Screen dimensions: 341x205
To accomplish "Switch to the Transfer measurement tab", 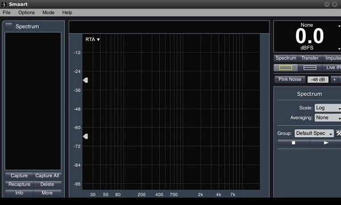I will (310, 58).
